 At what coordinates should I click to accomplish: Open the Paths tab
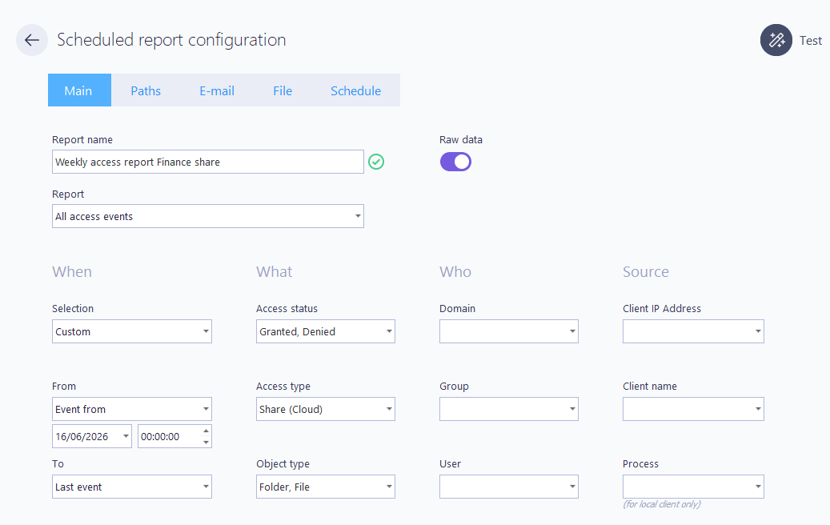146,90
